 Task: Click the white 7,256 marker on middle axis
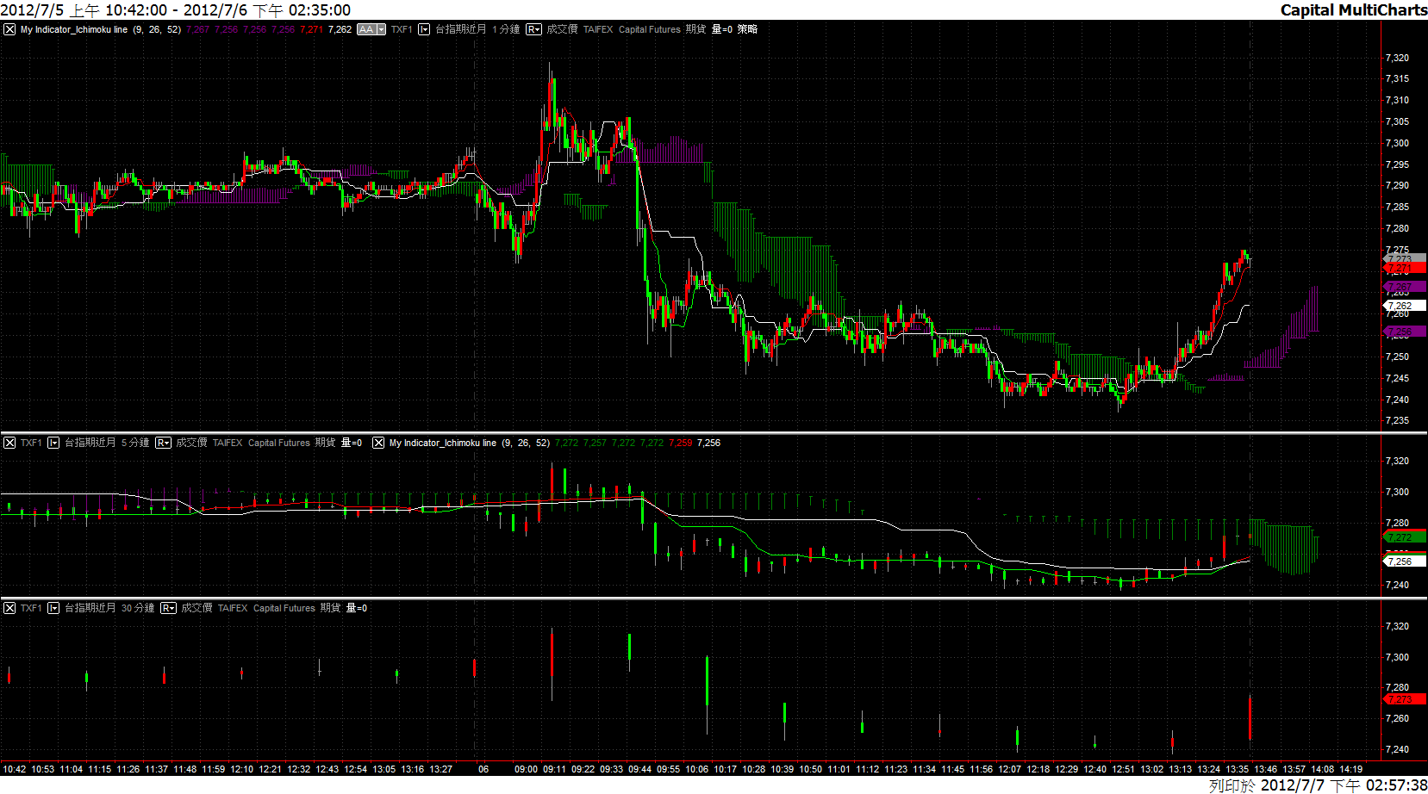[x=1405, y=561]
